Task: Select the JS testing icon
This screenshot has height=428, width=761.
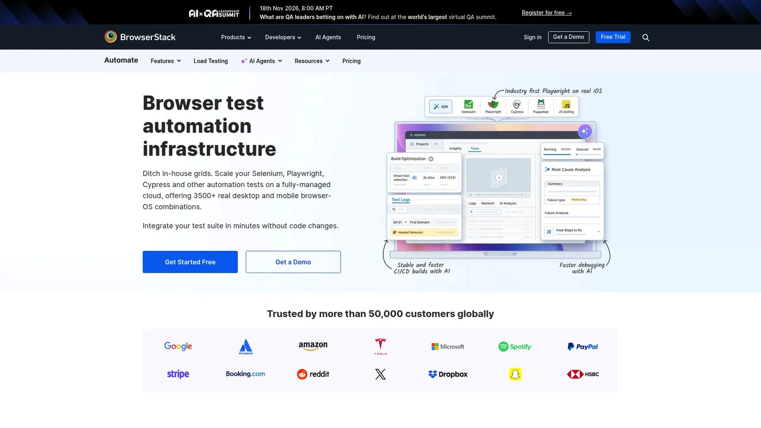Action: (x=566, y=107)
